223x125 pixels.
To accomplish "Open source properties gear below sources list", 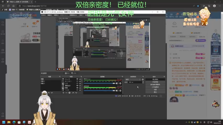I will click(69, 93).
